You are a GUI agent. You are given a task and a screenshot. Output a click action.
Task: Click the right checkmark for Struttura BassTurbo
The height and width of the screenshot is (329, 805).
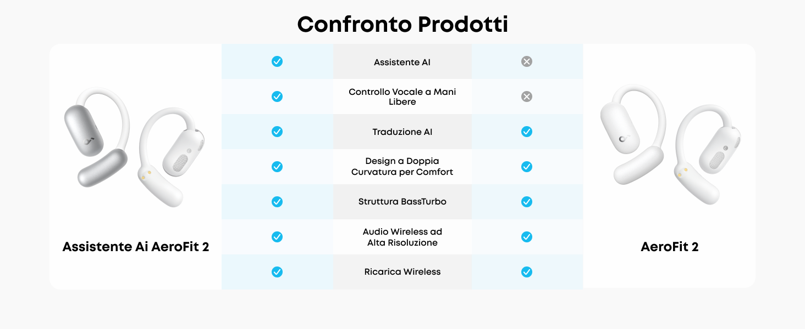pos(527,202)
